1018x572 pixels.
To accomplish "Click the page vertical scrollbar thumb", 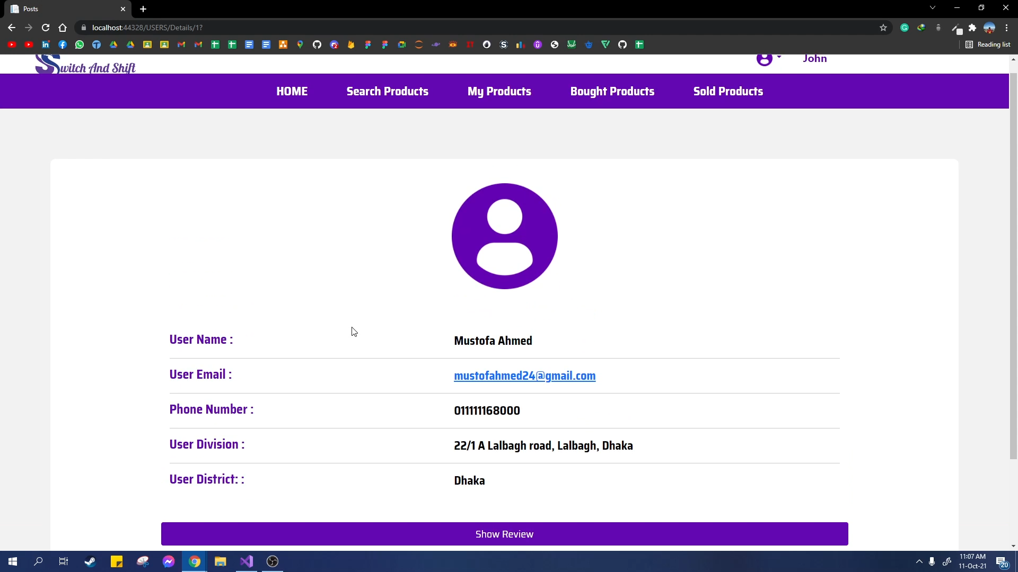I will (x=1013, y=265).
